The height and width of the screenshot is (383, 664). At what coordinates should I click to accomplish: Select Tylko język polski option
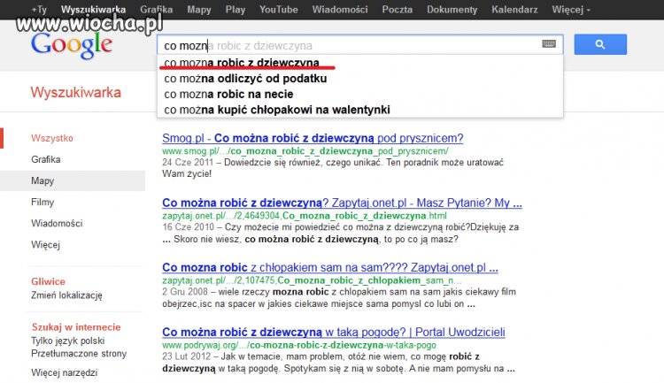pyautogui.click(x=68, y=341)
